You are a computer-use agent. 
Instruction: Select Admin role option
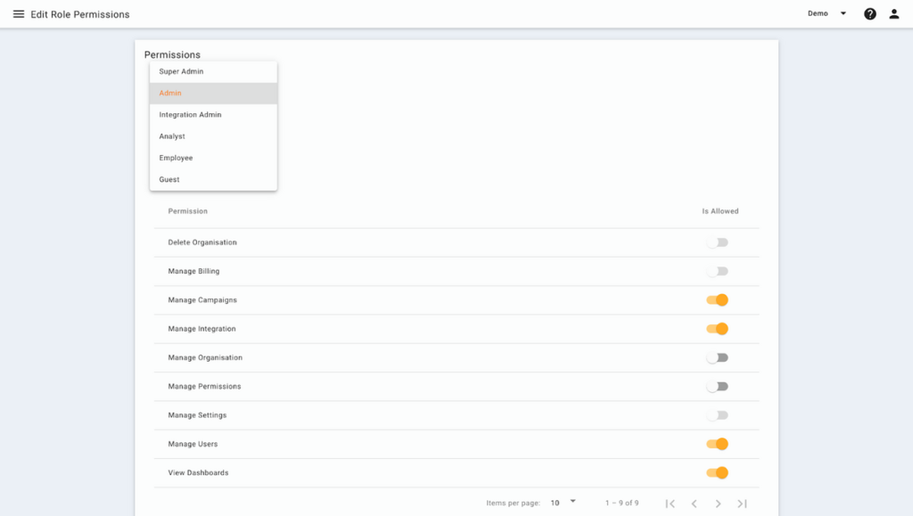click(x=213, y=93)
